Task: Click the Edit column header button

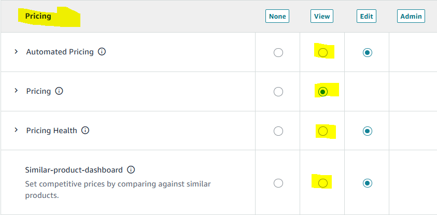Action: click(366, 17)
